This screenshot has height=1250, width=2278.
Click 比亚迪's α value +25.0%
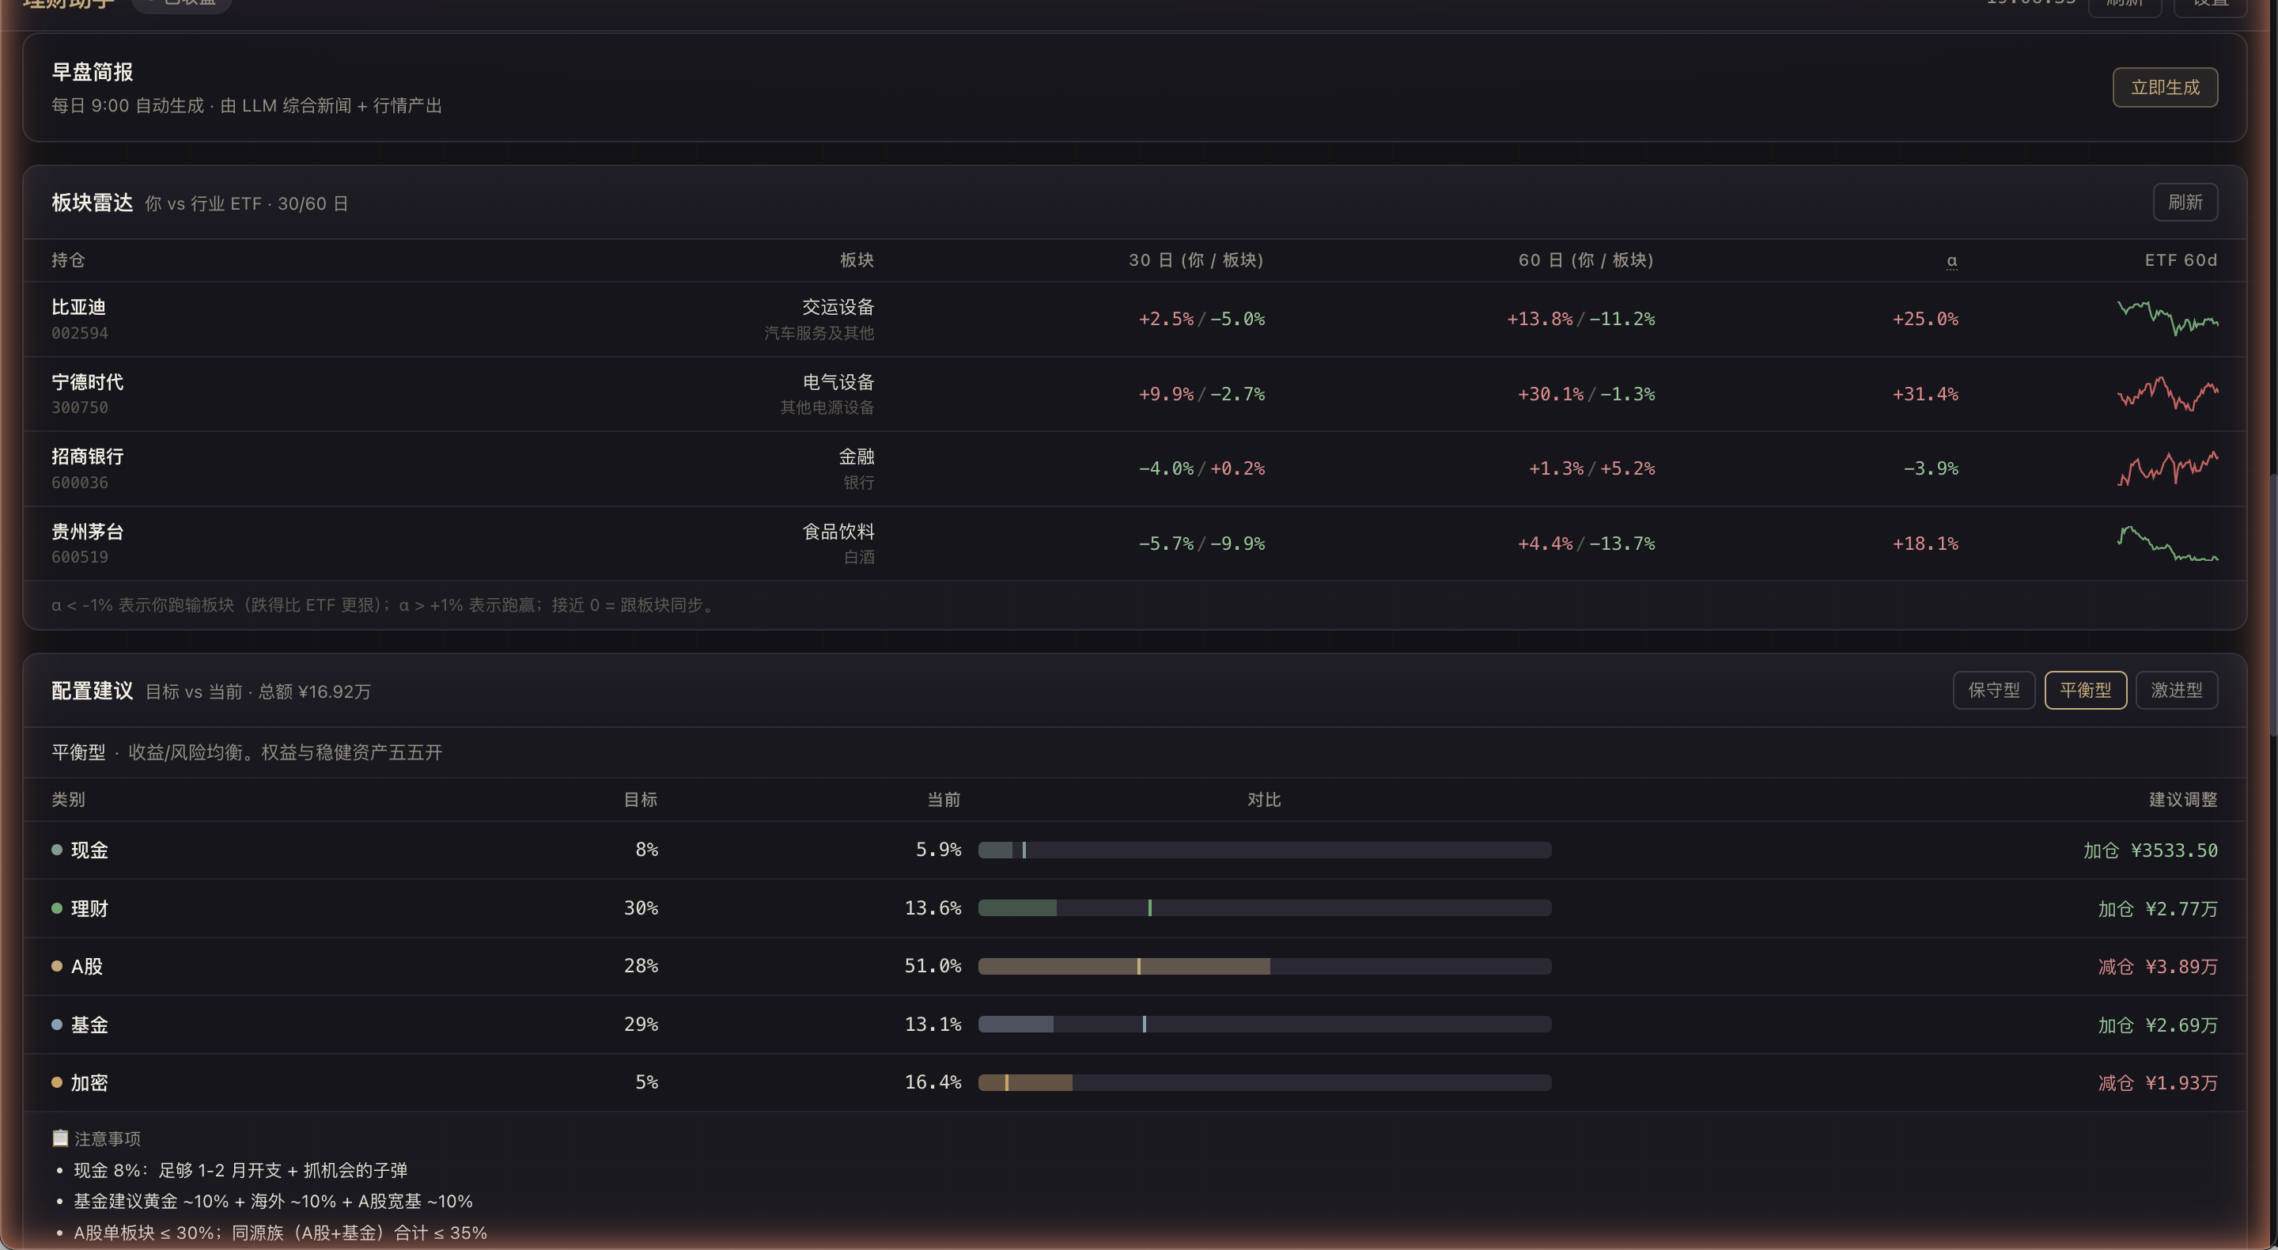tap(1925, 320)
